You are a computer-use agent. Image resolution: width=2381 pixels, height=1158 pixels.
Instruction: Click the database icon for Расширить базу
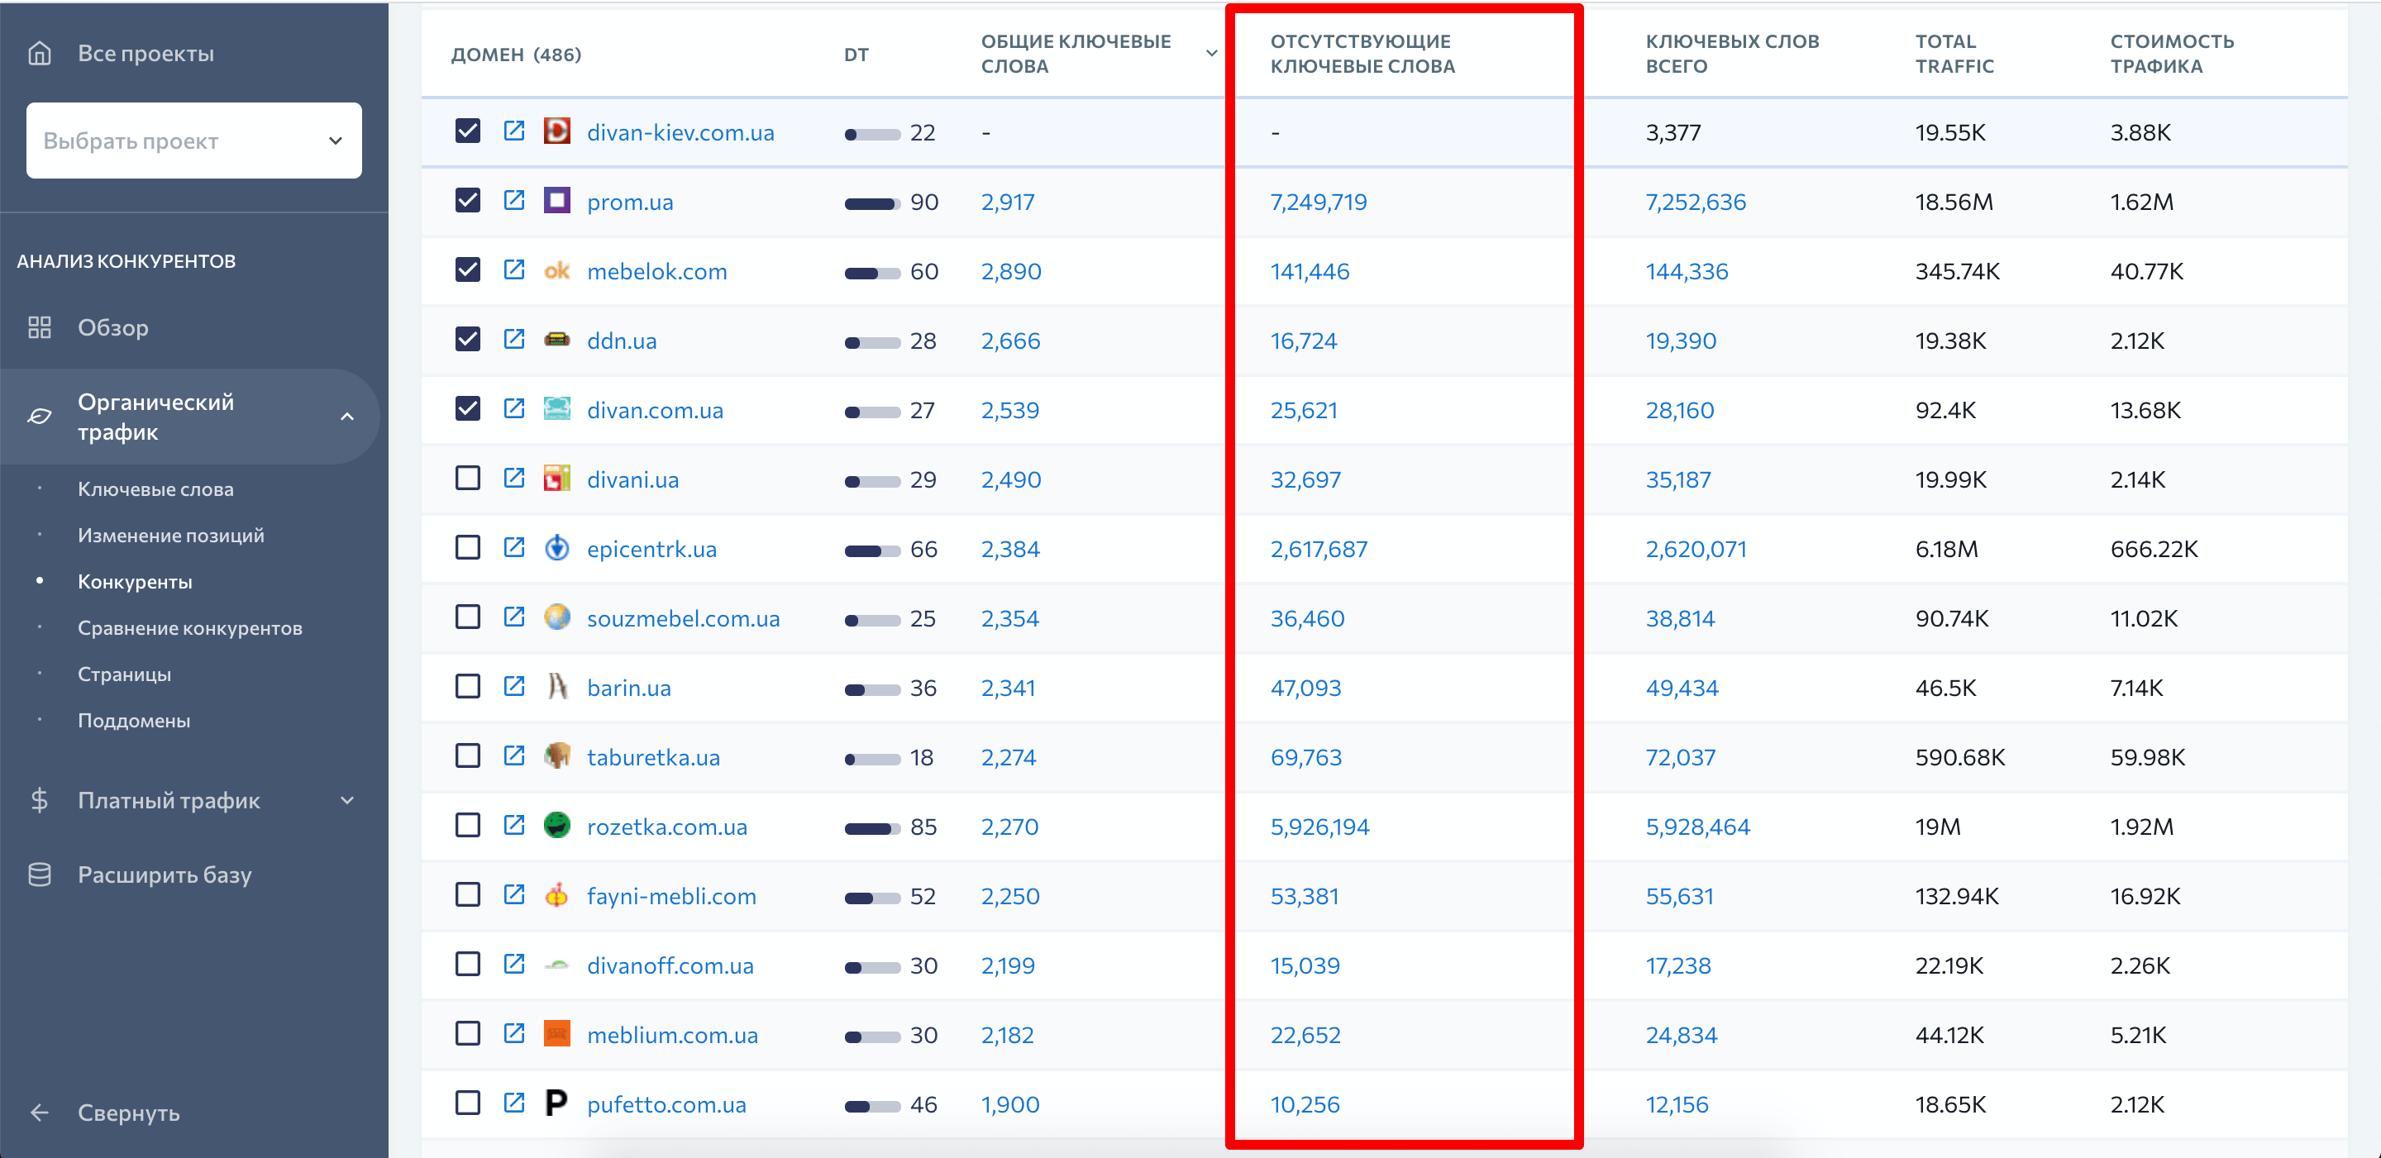(x=40, y=874)
